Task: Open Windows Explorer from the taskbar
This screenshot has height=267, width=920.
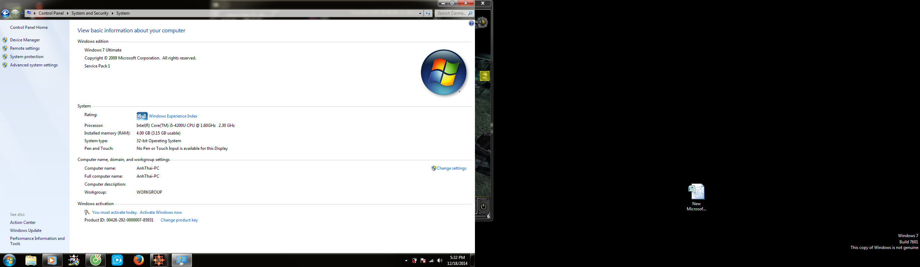Action: coord(31,260)
